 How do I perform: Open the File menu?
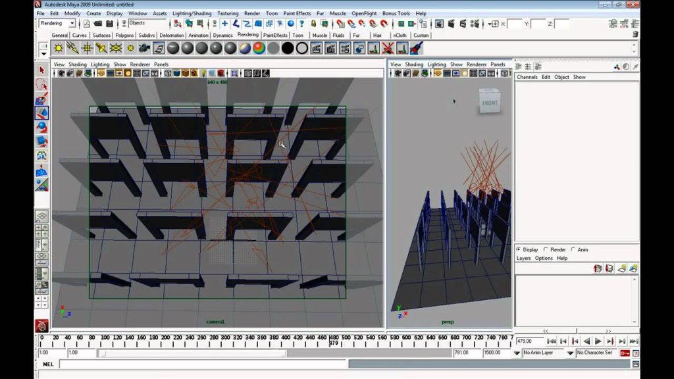pyautogui.click(x=40, y=13)
